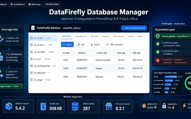Click the Export button in toolbar row

click(95, 44)
